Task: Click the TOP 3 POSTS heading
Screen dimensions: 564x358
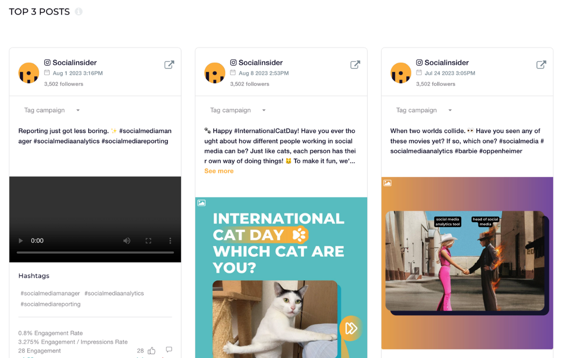Action: tap(39, 12)
